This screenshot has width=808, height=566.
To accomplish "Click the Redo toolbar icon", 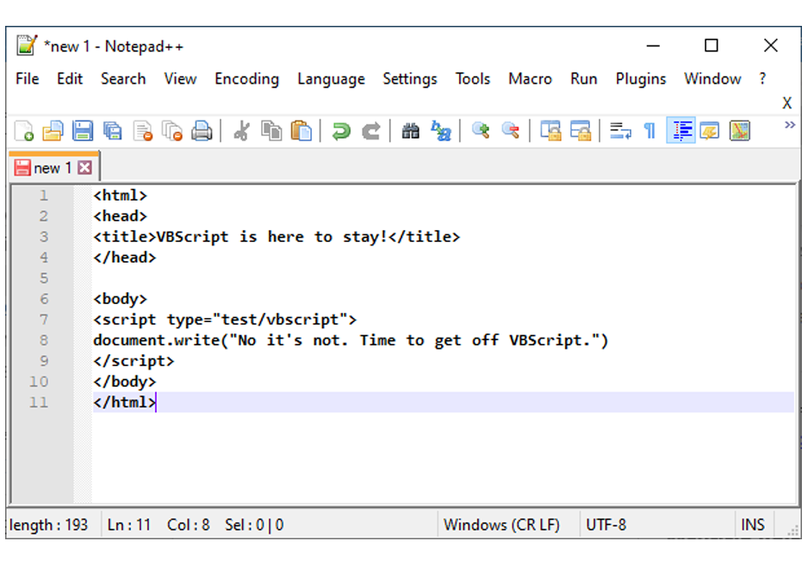I will (x=370, y=131).
